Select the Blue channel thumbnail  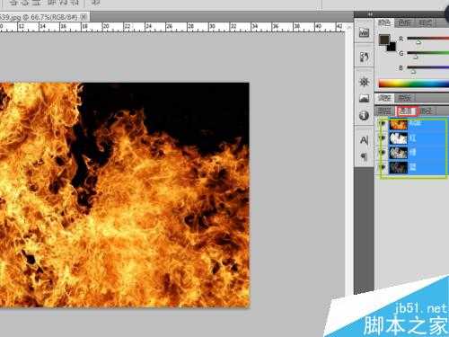tap(399, 167)
